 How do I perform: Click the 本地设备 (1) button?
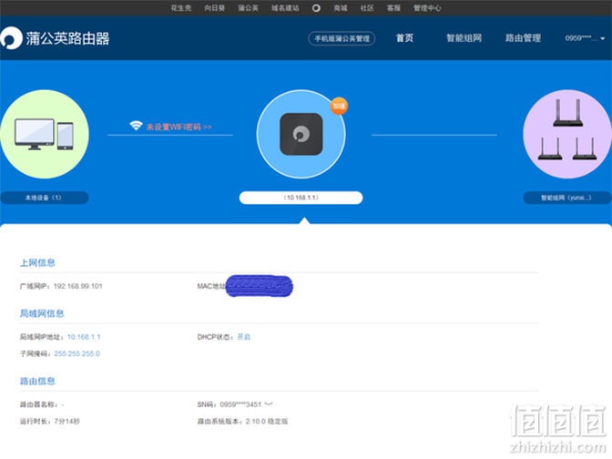pyautogui.click(x=44, y=198)
